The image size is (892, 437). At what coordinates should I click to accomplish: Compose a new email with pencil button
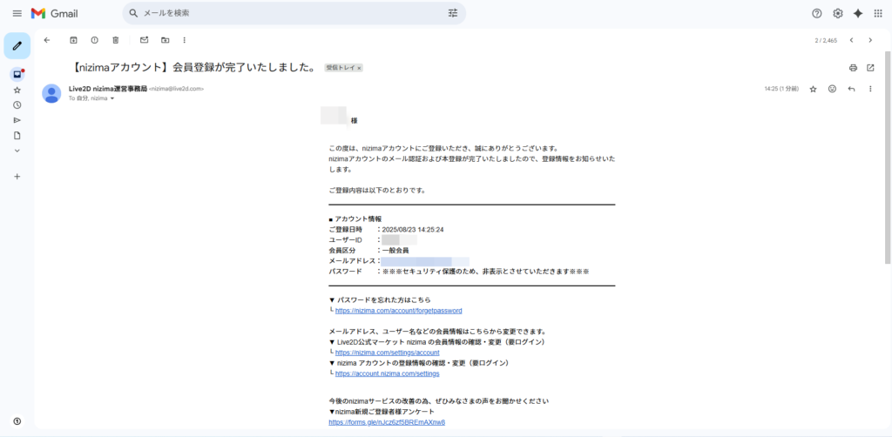pos(17,46)
